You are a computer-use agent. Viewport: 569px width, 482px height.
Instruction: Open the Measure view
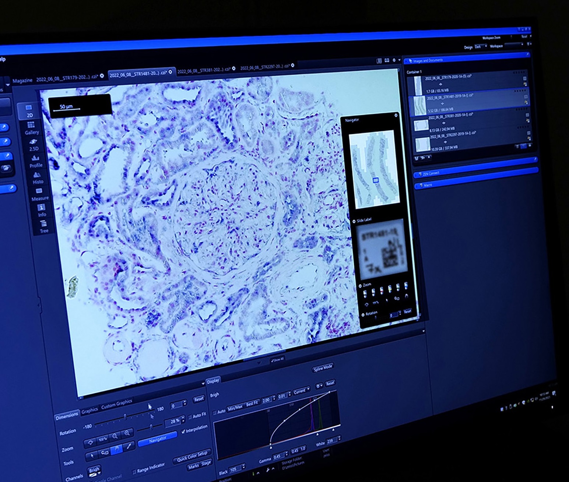coord(40,194)
